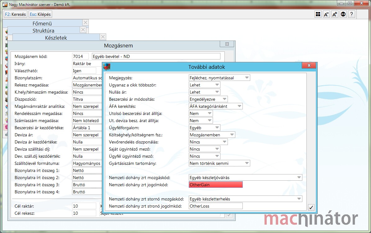Open Nemzeti dohány zrt stornó mozgáskód dropdown
Viewport: 371px width, 233px height.
point(245,199)
